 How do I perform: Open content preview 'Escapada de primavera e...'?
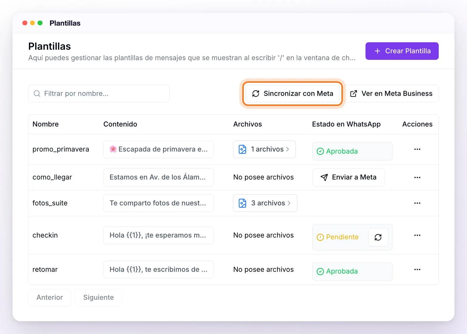[x=159, y=149]
